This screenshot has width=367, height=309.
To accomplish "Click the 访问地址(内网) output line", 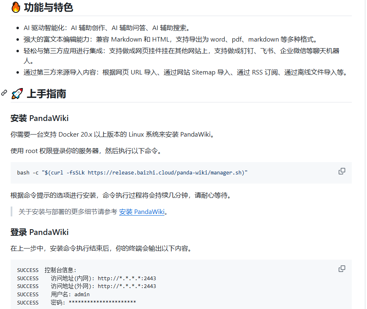I will pyautogui.click(x=86, y=278).
